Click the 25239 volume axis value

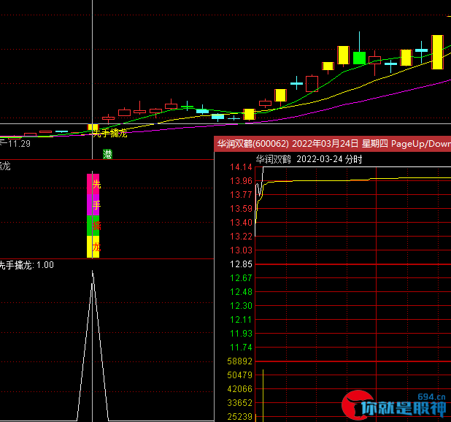[239, 417]
